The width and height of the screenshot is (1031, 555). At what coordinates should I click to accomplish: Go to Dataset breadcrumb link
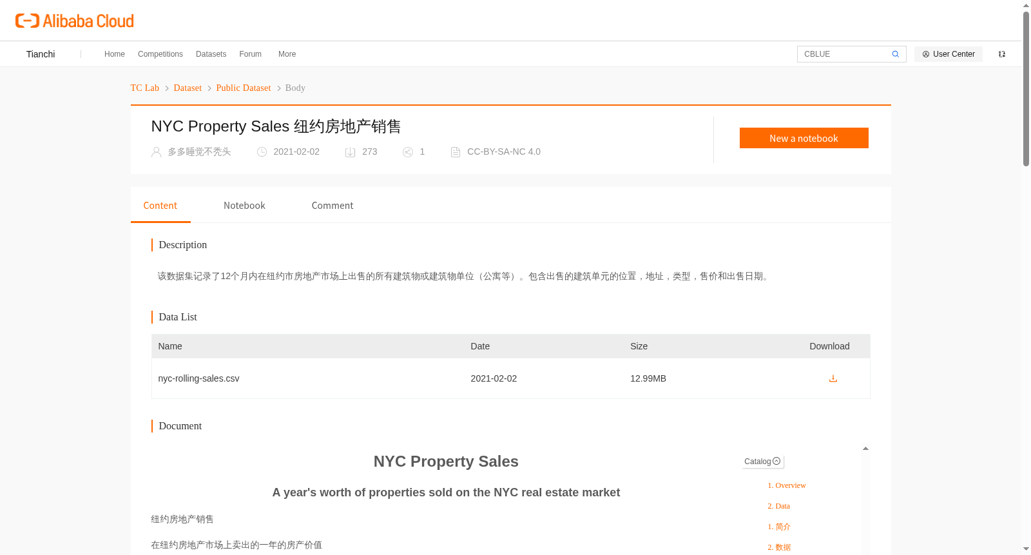pos(188,88)
